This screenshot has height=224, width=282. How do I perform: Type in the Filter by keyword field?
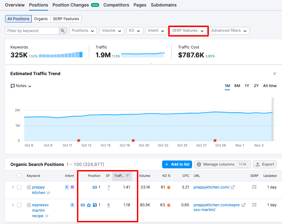(x=32, y=31)
